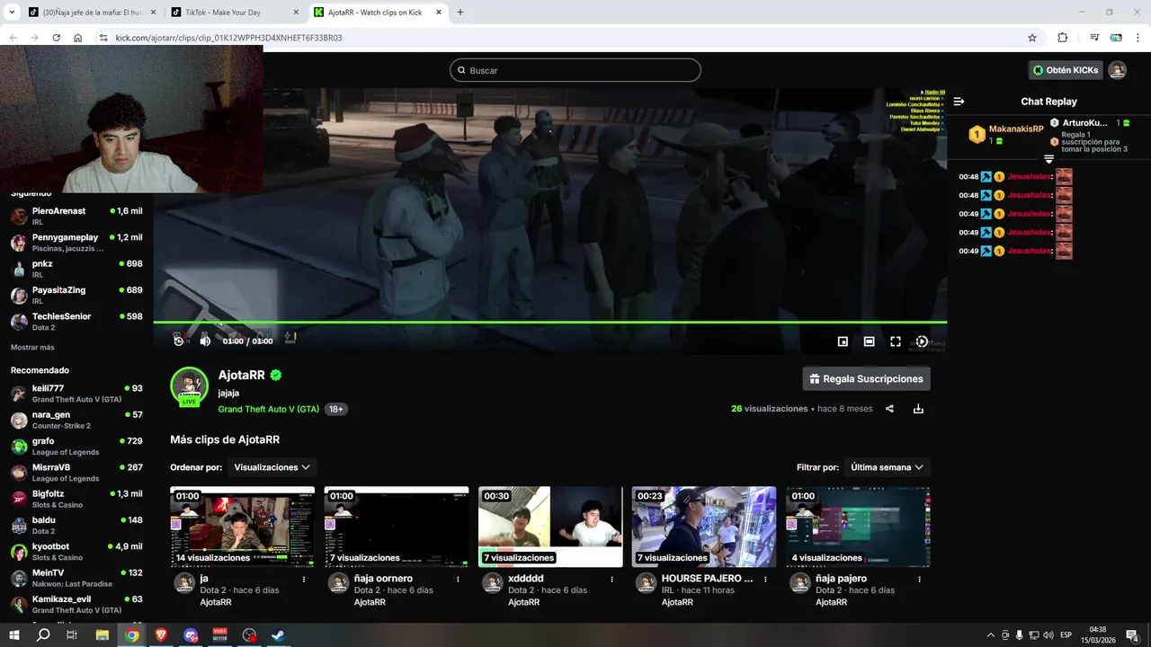Screen dimensions: 1151x647
Task: Open the PieroArenast channel in the sidebar
Action: (x=76, y=216)
